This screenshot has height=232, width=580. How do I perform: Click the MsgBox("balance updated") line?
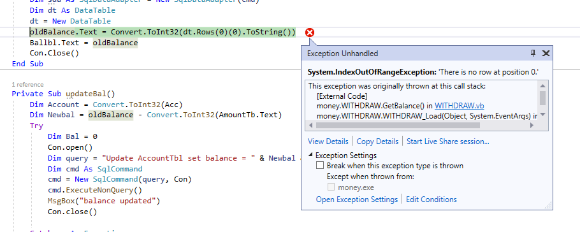[104, 201]
